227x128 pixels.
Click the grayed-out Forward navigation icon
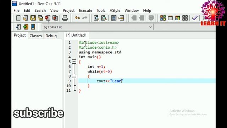(x=141, y=18)
